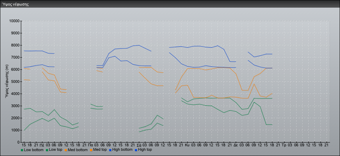Click the Πε day marker on the time axis
Image resolution: width=340 pixels, height=156 pixels.
(42, 145)
